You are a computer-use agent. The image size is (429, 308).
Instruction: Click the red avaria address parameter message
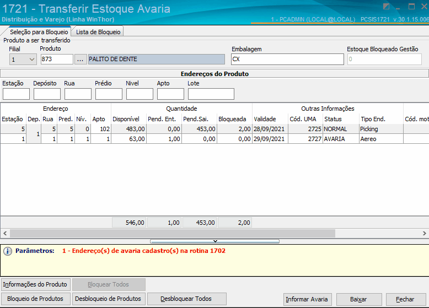(144, 251)
